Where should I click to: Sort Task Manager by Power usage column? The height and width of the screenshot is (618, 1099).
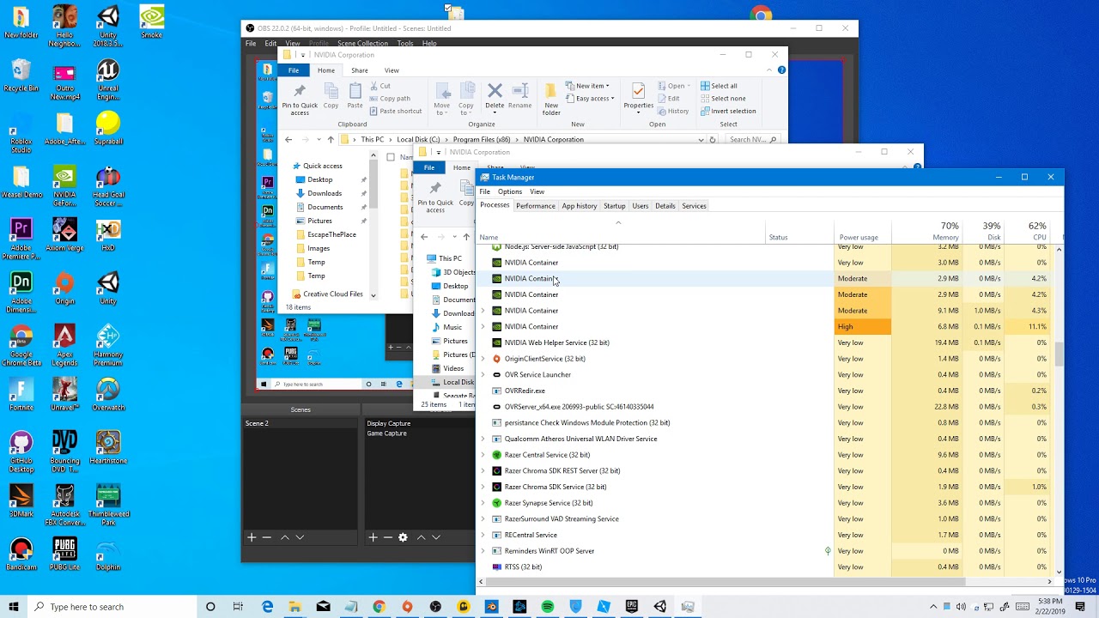pyautogui.click(x=862, y=231)
